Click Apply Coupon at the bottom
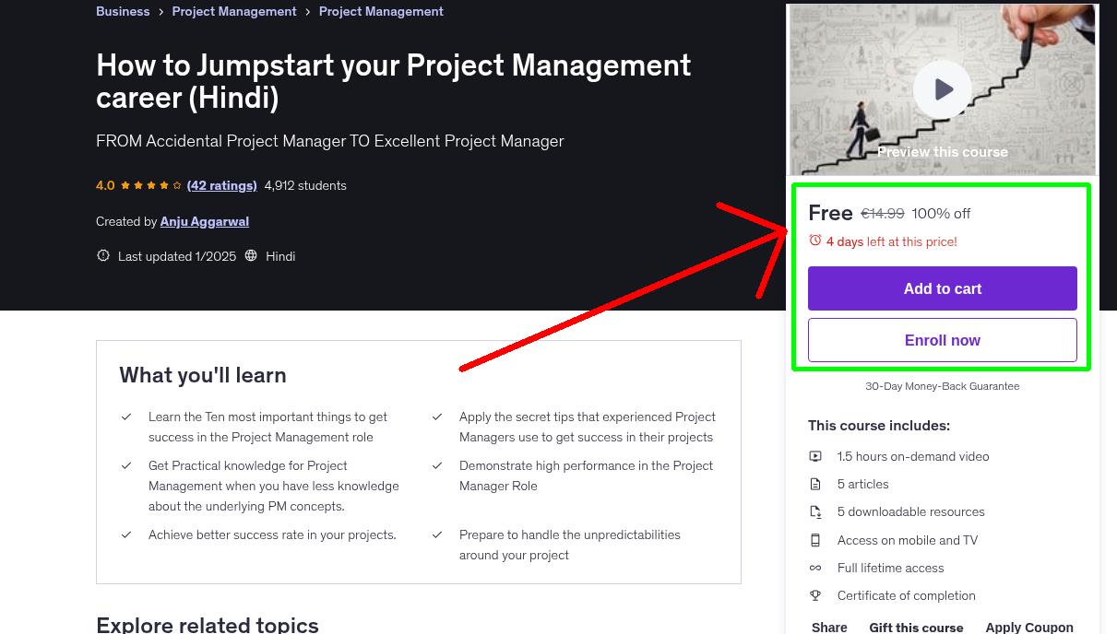 [1029, 626]
